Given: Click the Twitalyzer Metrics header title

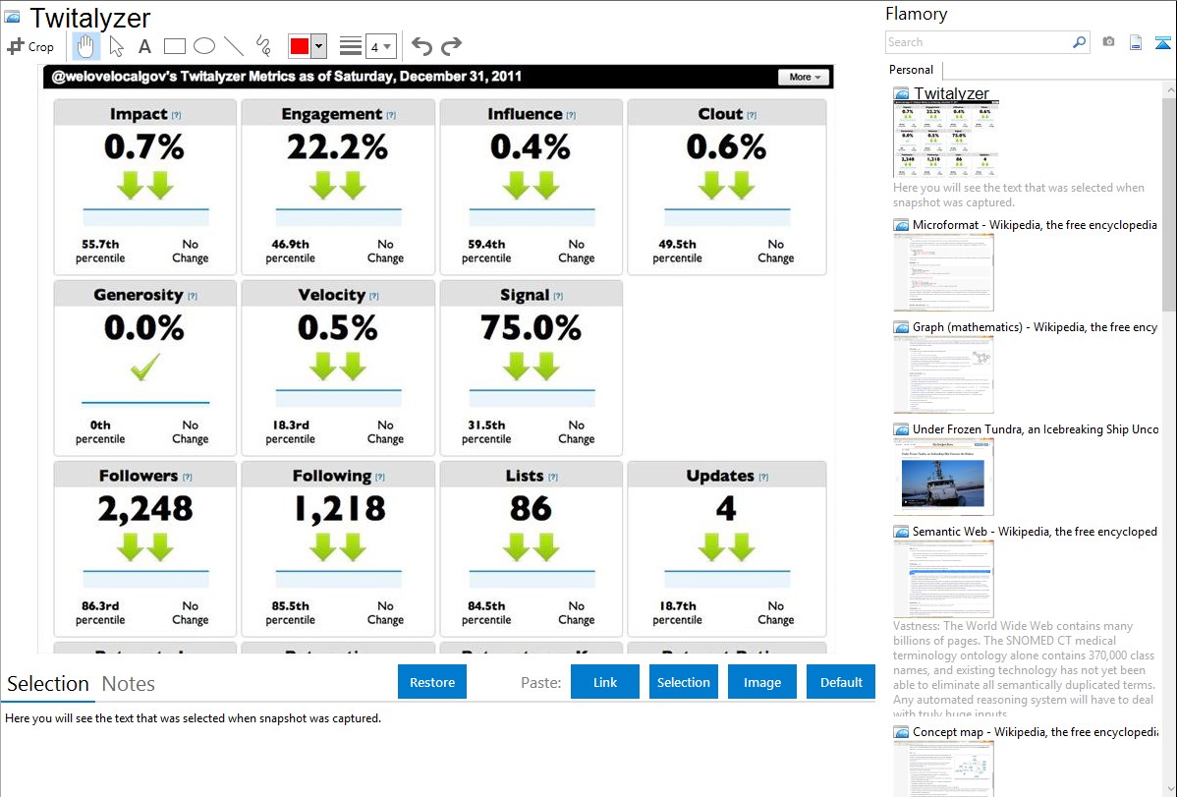Looking at the screenshot, I should pos(286,77).
